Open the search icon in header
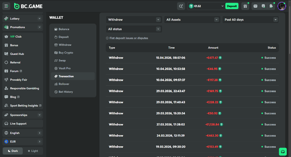Viewport: 291px width, 157px height. tap(181, 6)
